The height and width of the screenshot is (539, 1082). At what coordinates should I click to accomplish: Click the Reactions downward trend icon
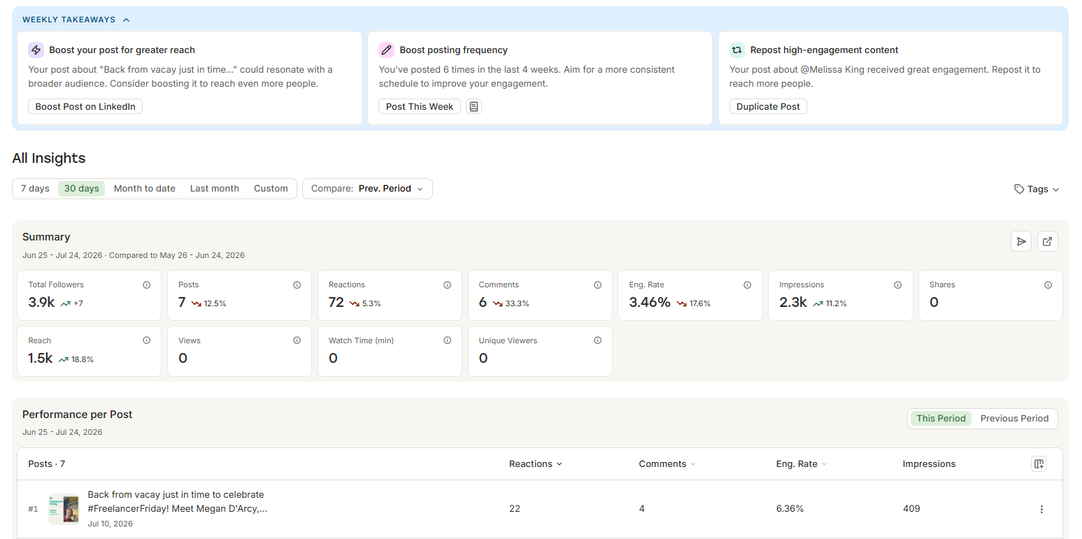coord(355,303)
